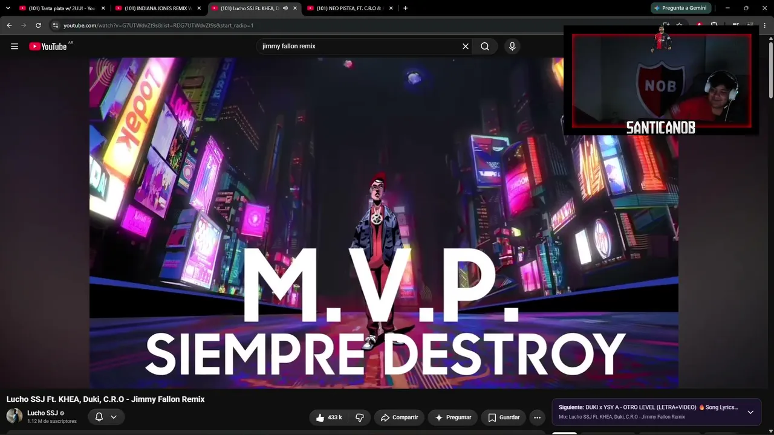The height and width of the screenshot is (435, 774).
Task: Open Lucho SSJ channel avatar
Action: click(15, 416)
